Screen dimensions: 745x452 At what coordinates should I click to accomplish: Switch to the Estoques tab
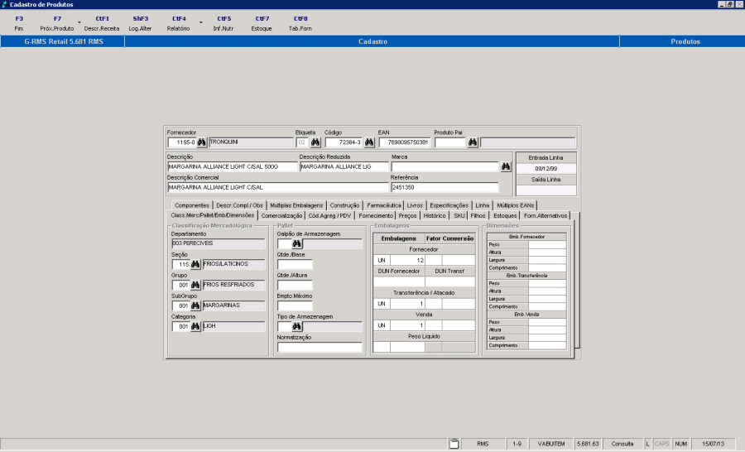coord(505,216)
